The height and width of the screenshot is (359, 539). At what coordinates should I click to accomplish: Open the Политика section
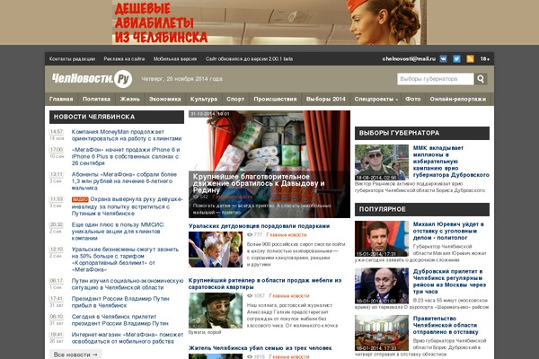(x=96, y=100)
